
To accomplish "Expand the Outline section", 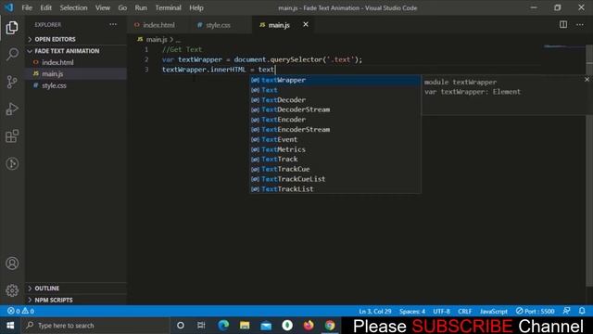I will (76, 289).
